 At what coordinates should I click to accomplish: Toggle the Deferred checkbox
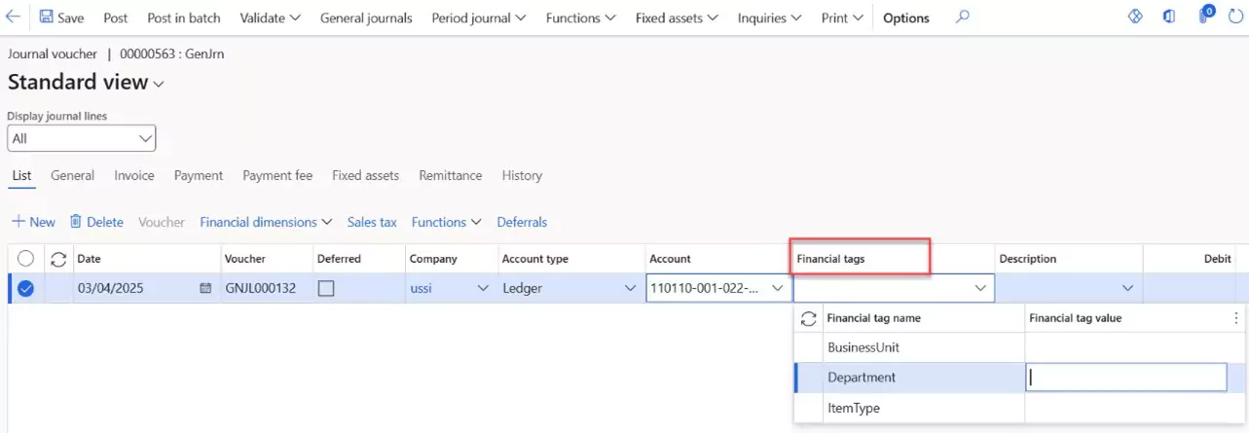tap(326, 289)
